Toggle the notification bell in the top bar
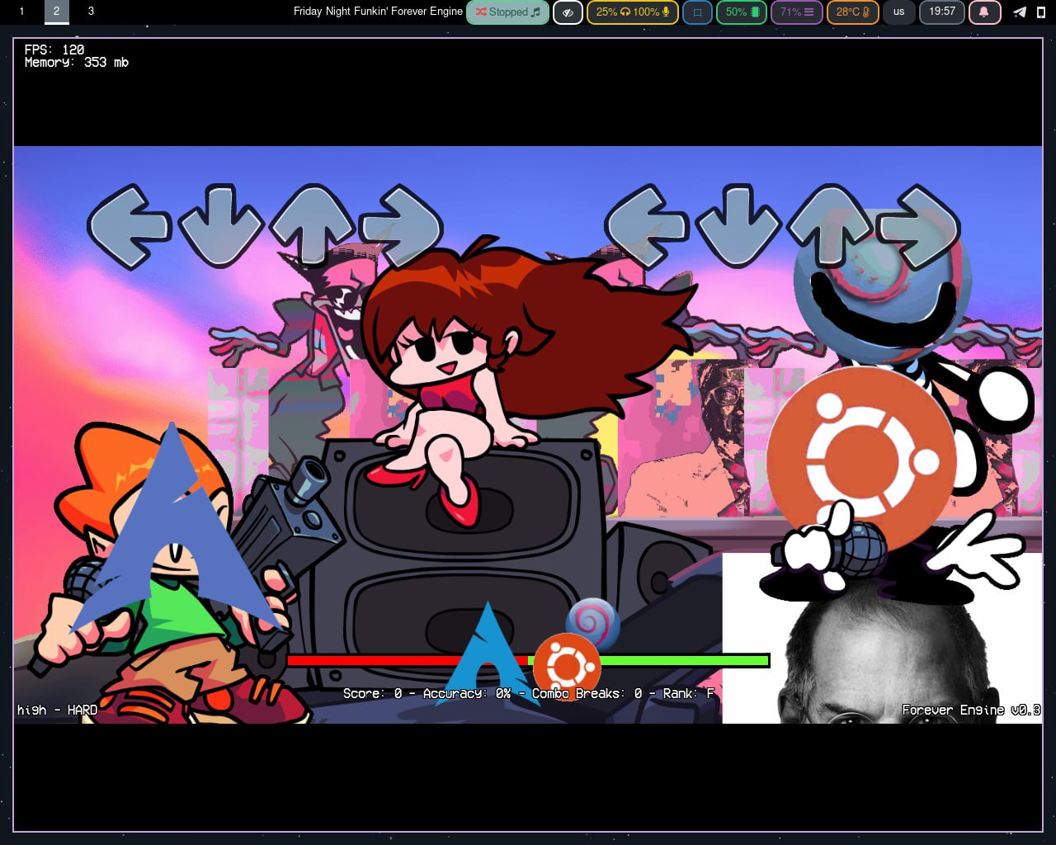Viewport: 1056px width, 845px height. point(983,12)
